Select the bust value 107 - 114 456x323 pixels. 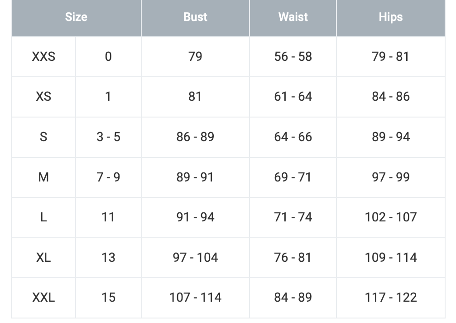[195, 298]
